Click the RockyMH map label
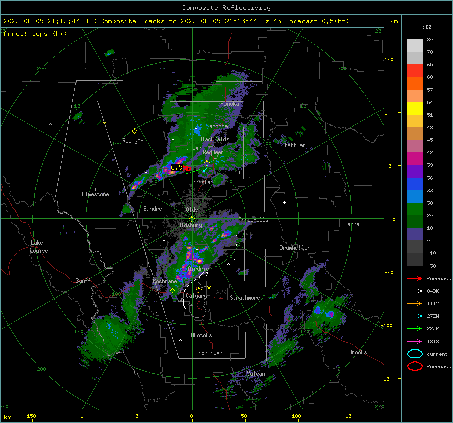 (133, 141)
